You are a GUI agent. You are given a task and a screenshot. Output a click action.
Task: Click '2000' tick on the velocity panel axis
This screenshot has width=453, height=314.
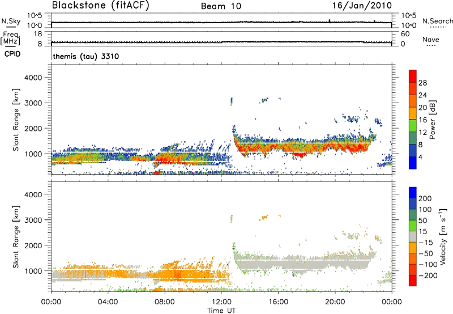[33, 245]
